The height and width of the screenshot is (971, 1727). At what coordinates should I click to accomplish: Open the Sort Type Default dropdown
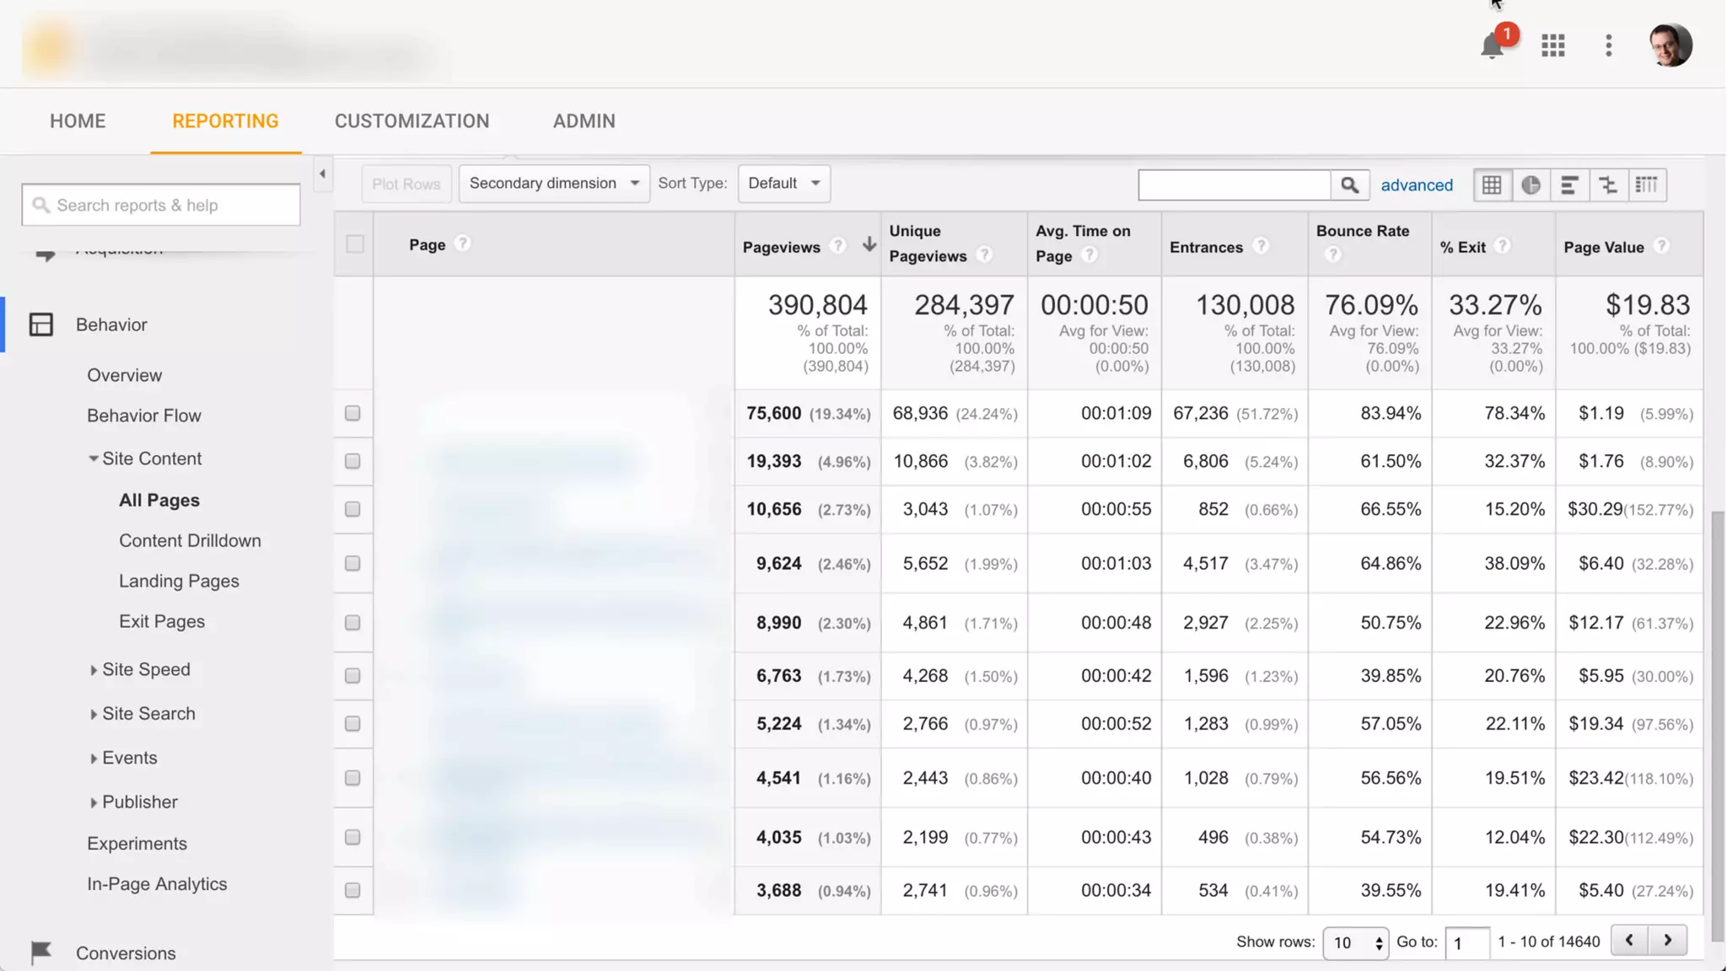point(783,183)
